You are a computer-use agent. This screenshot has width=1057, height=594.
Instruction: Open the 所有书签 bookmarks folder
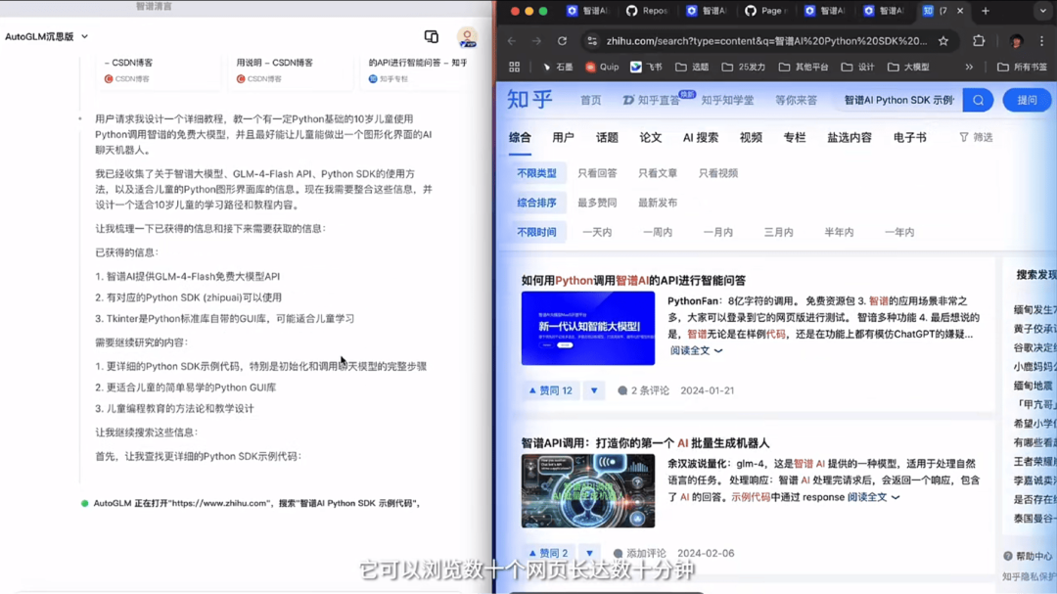(x=1023, y=67)
